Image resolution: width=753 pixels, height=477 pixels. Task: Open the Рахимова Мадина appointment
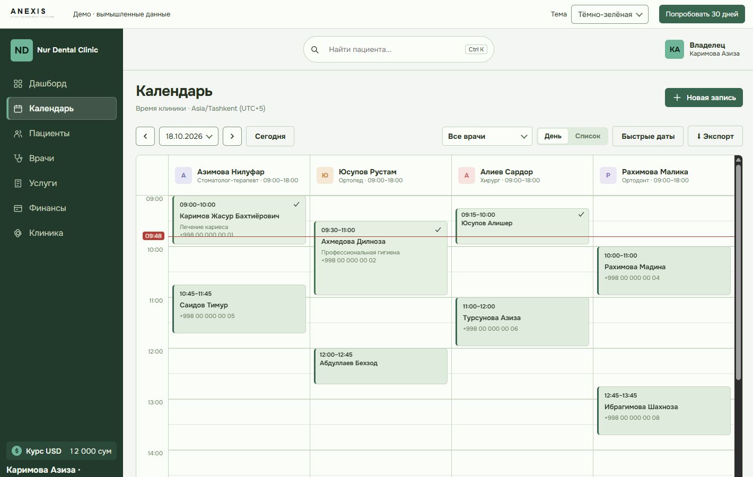(664, 271)
